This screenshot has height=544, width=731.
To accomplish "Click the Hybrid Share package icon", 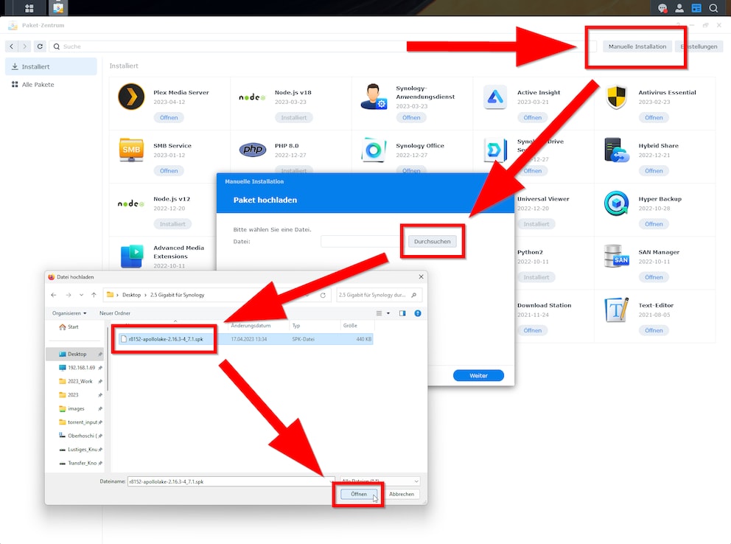I will 616,150.
